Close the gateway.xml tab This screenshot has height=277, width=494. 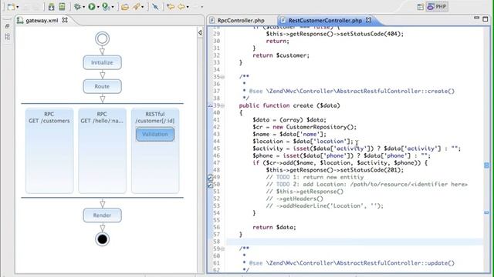point(65,20)
